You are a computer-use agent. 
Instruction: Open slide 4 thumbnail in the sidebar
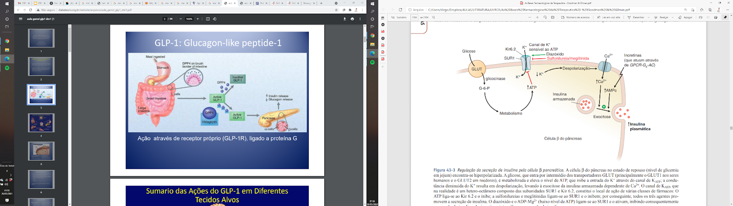41,123
